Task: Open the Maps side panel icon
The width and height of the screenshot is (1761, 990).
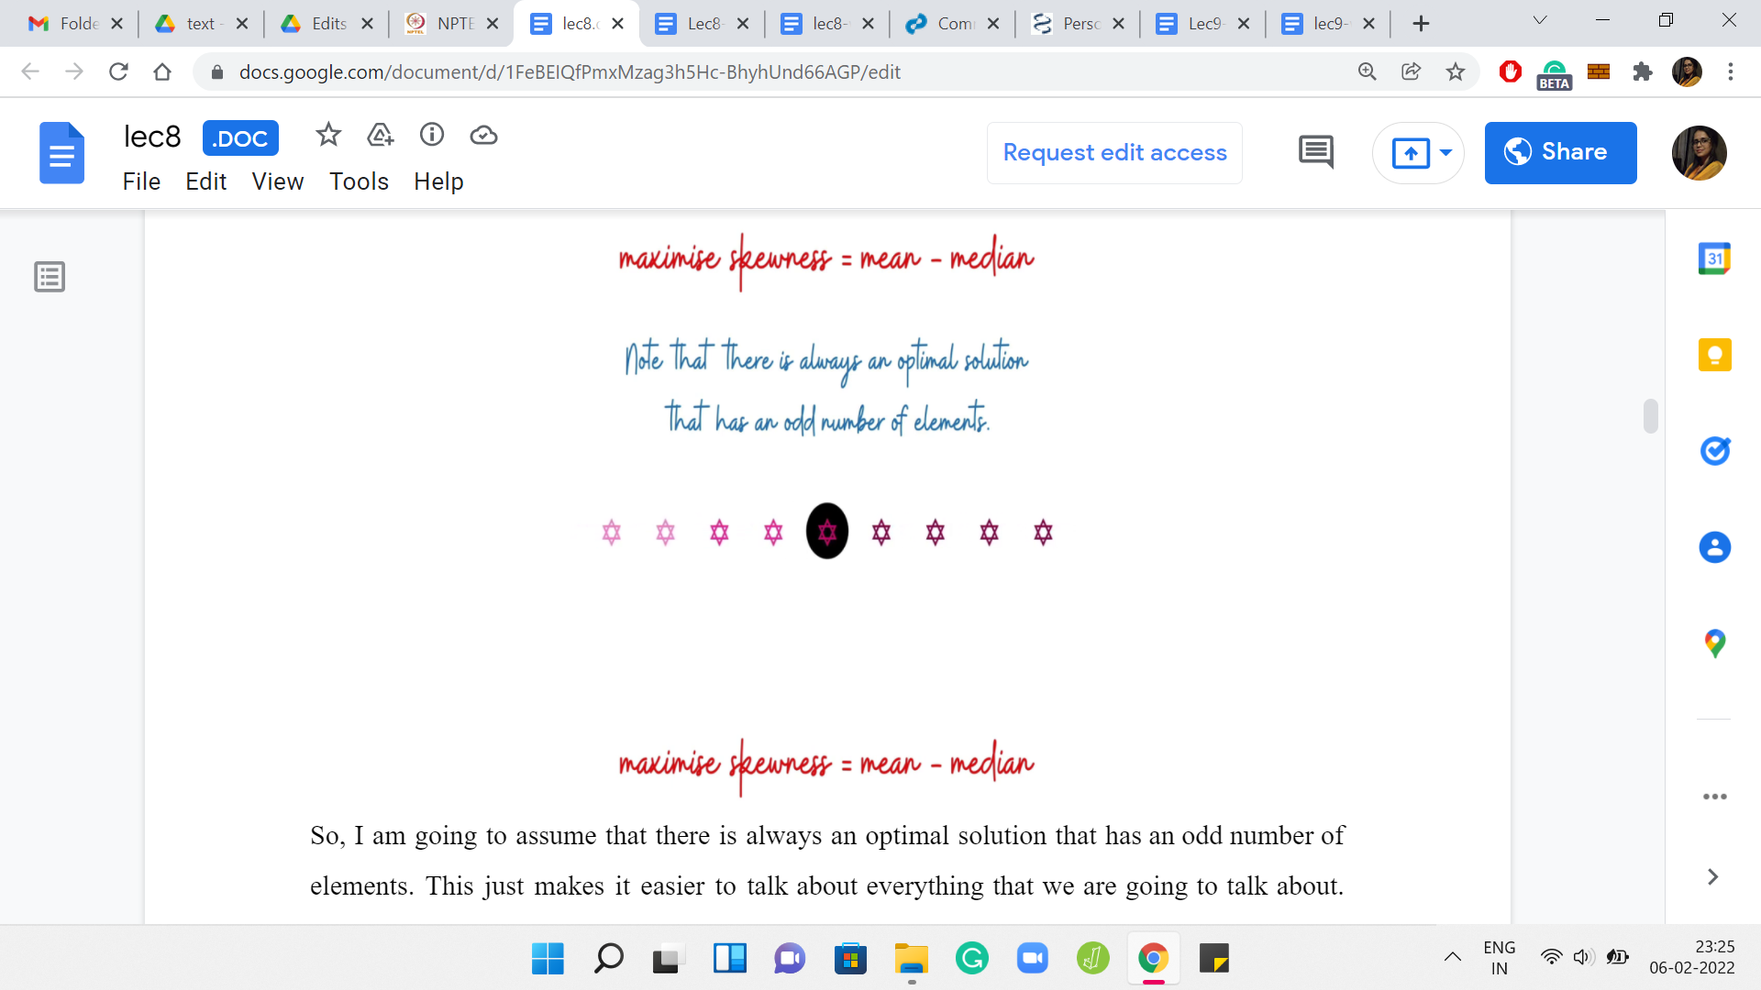Action: 1714,643
